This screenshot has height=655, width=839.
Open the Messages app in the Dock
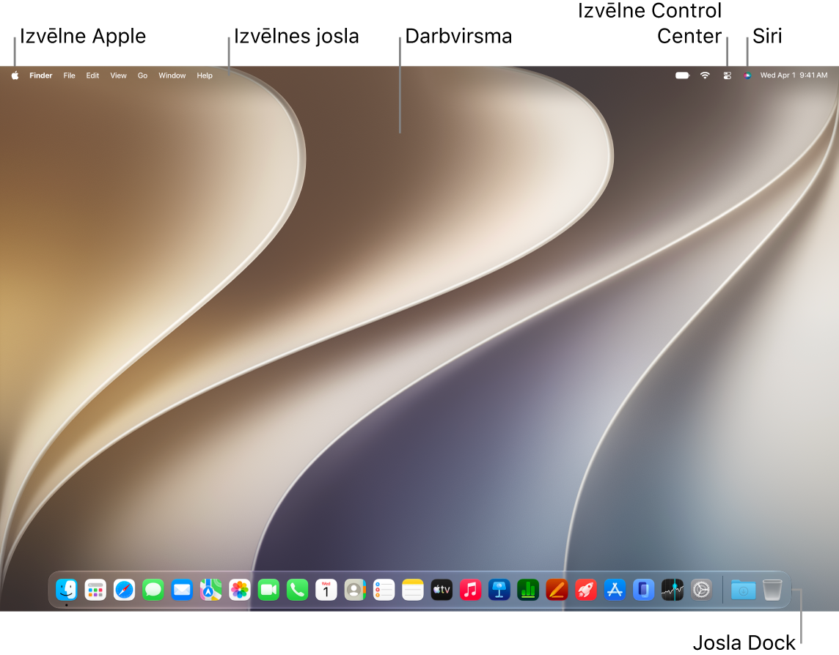pos(153,590)
